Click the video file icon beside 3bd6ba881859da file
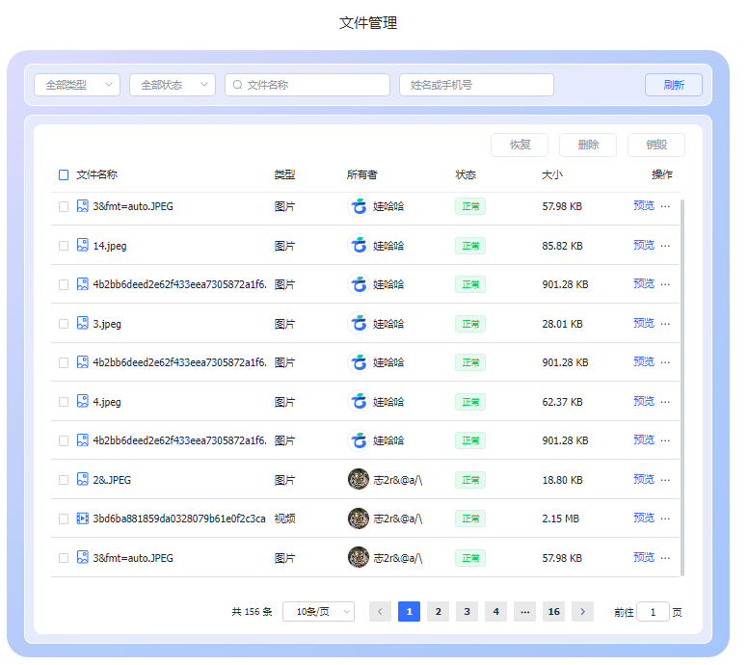748x665 pixels. tap(83, 519)
